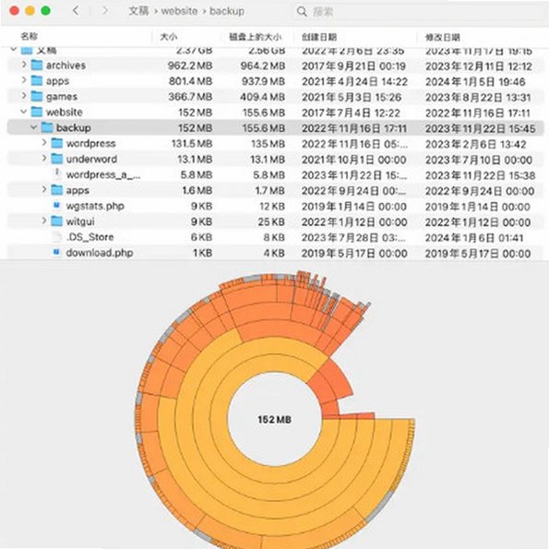This screenshot has width=549, height=549.
Task: Select the wordpress_a_... file name
Action: (103, 174)
